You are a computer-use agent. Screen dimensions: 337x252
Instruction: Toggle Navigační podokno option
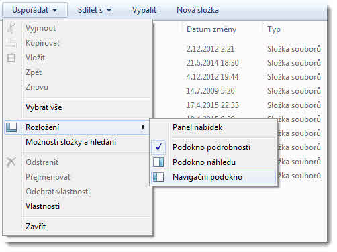207,177
